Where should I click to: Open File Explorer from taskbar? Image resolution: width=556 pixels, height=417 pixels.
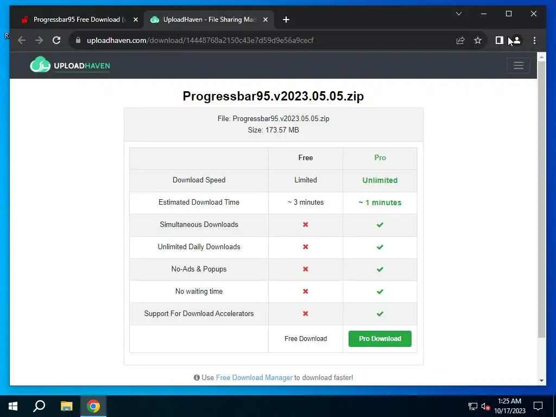66,406
